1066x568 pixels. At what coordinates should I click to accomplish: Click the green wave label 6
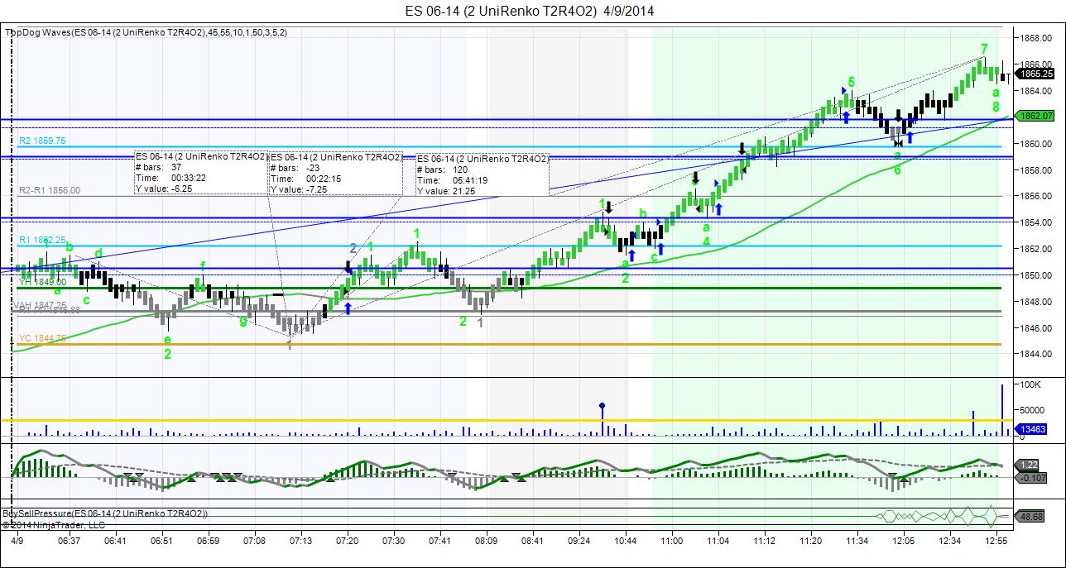(897, 169)
